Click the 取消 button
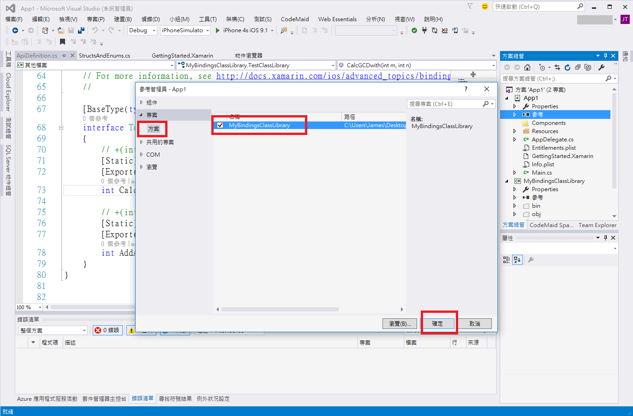The image size is (633, 416). [x=475, y=323]
